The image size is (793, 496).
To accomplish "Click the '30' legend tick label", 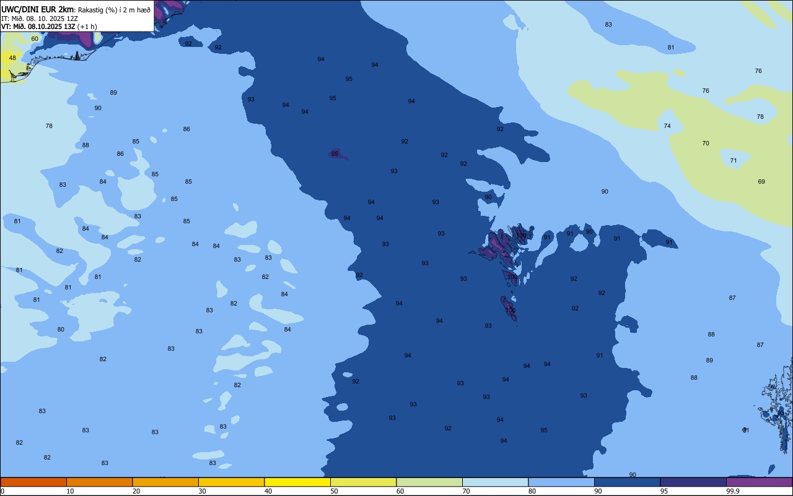I will [x=203, y=491].
